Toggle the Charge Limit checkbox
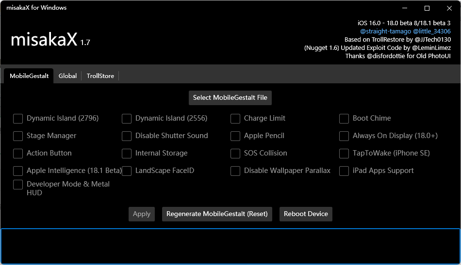Viewport: 461px width, 265px height. pyautogui.click(x=235, y=119)
